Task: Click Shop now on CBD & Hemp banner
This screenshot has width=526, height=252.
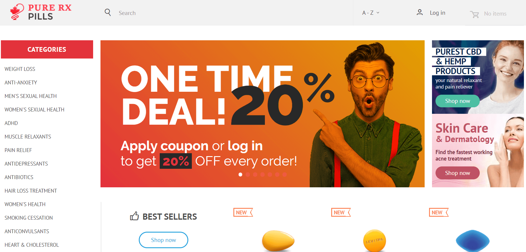Action: tap(457, 101)
